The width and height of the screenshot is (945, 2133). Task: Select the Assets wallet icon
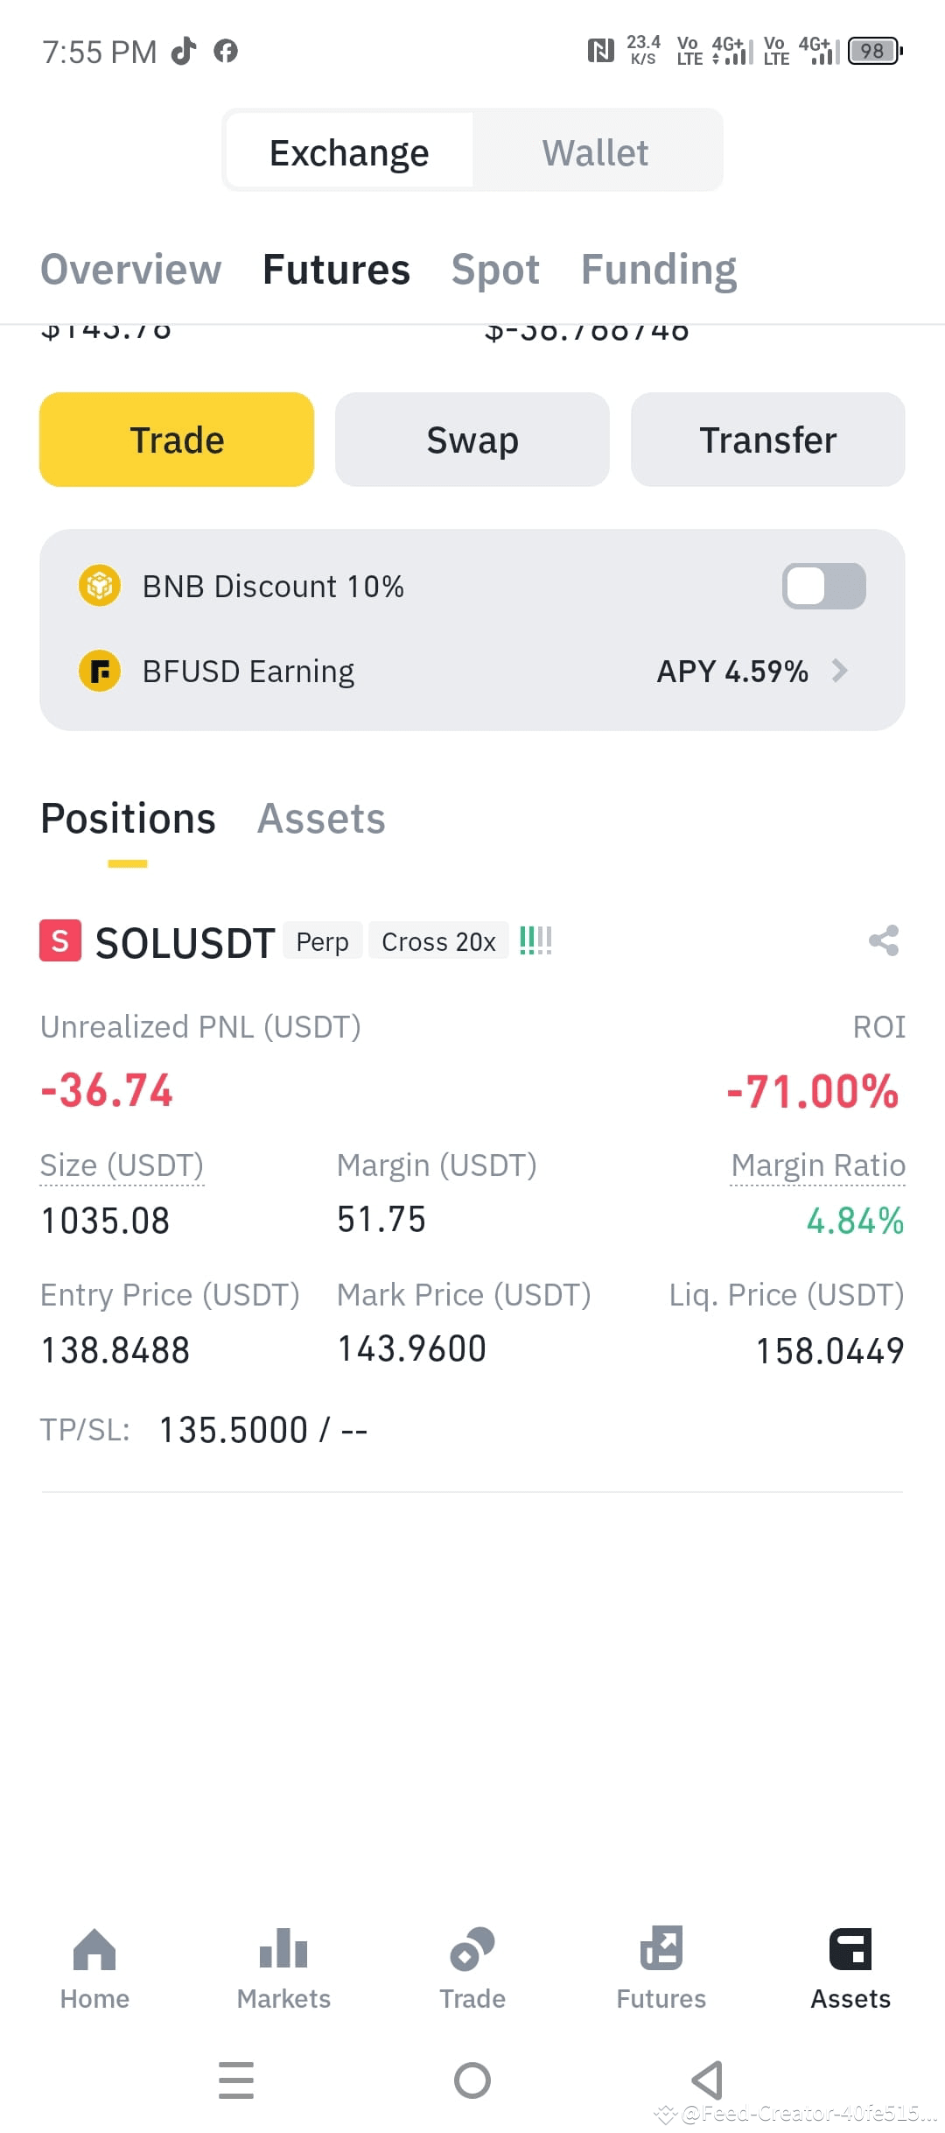[x=850, y=1949]
